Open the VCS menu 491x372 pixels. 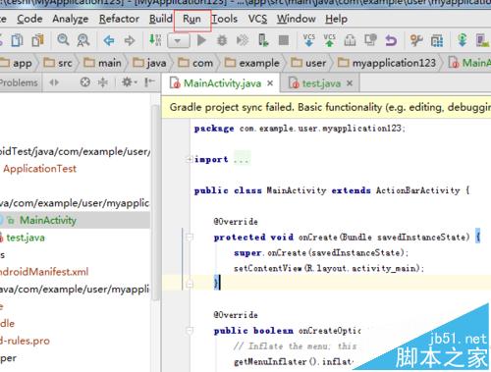click(x=257, y=19)
